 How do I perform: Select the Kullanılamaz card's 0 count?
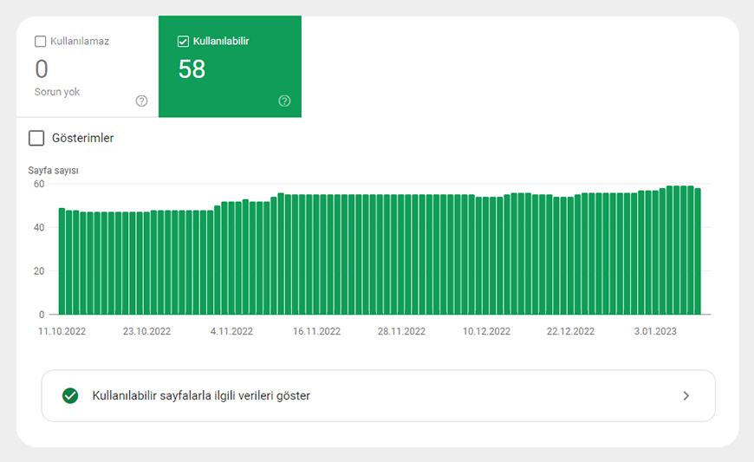tap(42, 69)
